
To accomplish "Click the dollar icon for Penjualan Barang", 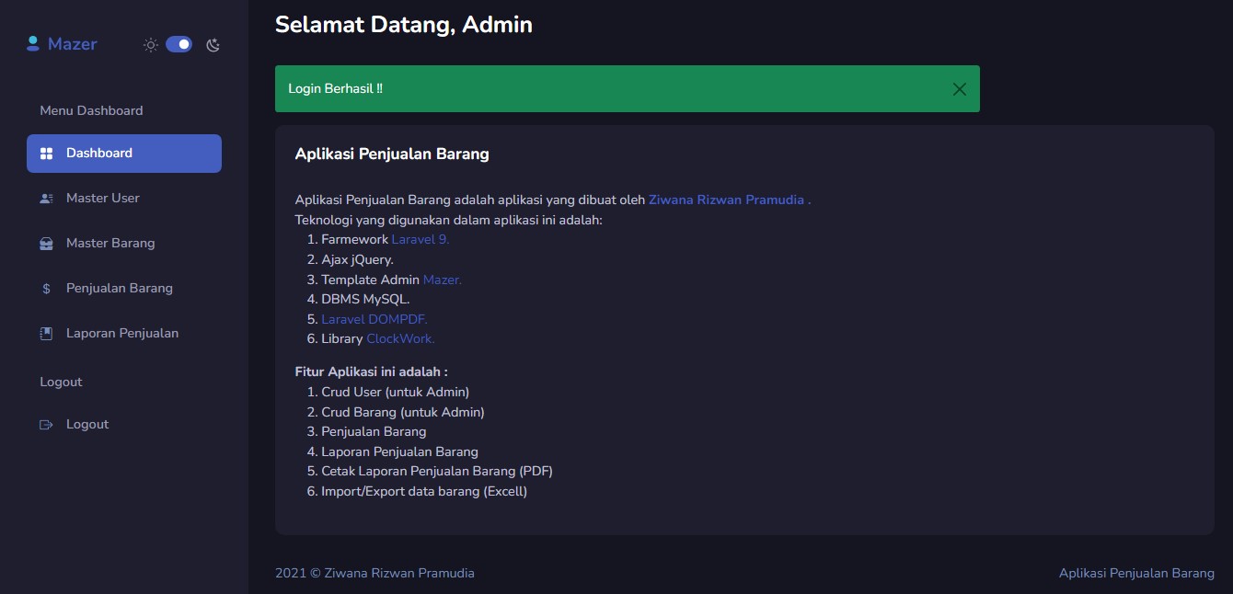I will [47, 289].
